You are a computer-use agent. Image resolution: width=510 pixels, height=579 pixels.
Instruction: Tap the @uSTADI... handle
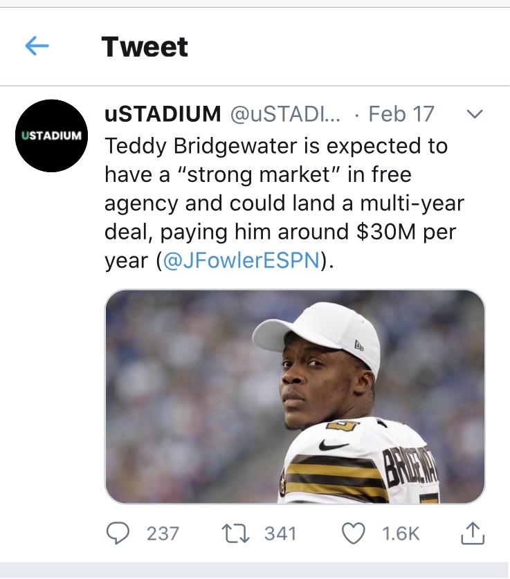pos(286,113)
